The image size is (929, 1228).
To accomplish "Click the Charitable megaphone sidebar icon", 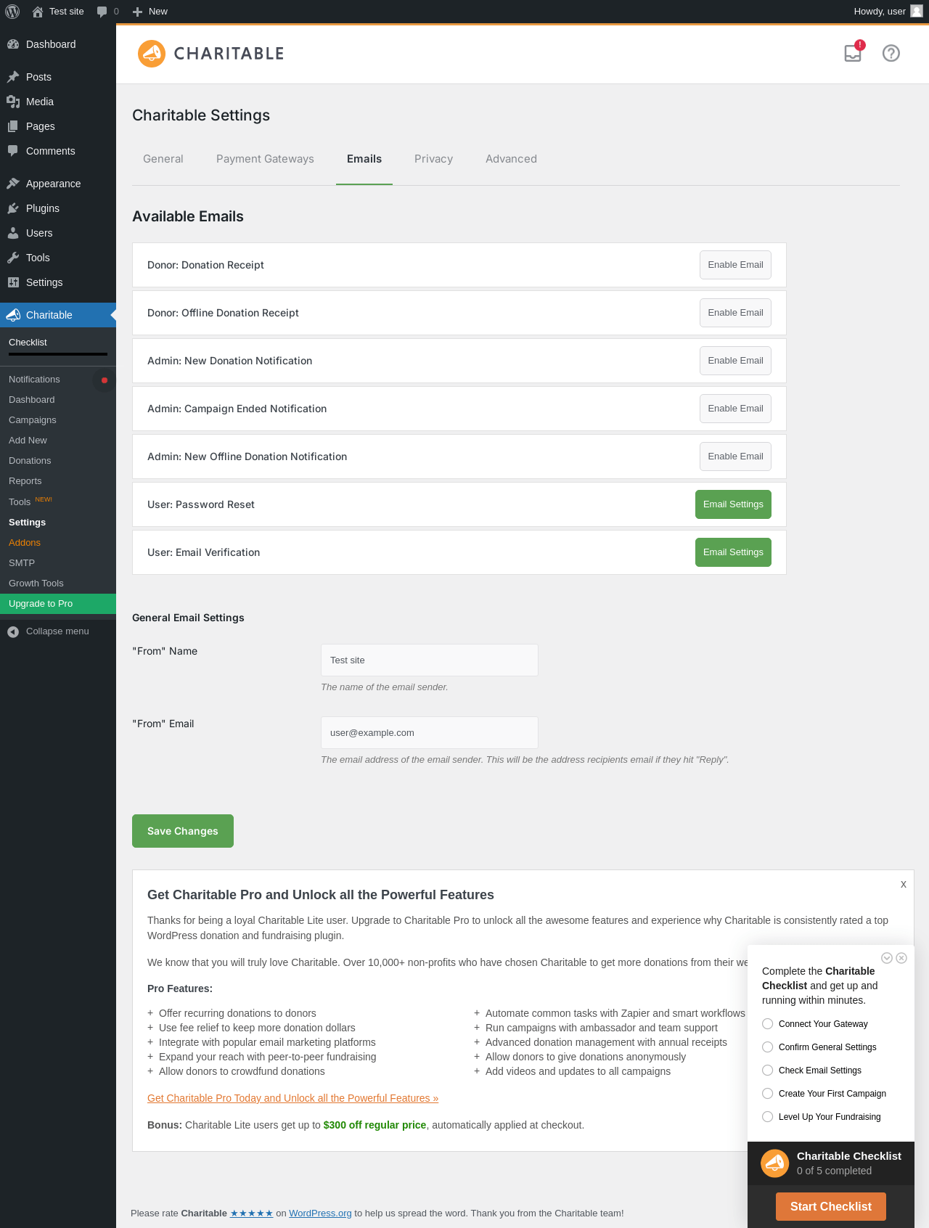I will click(x=13, y=315).
